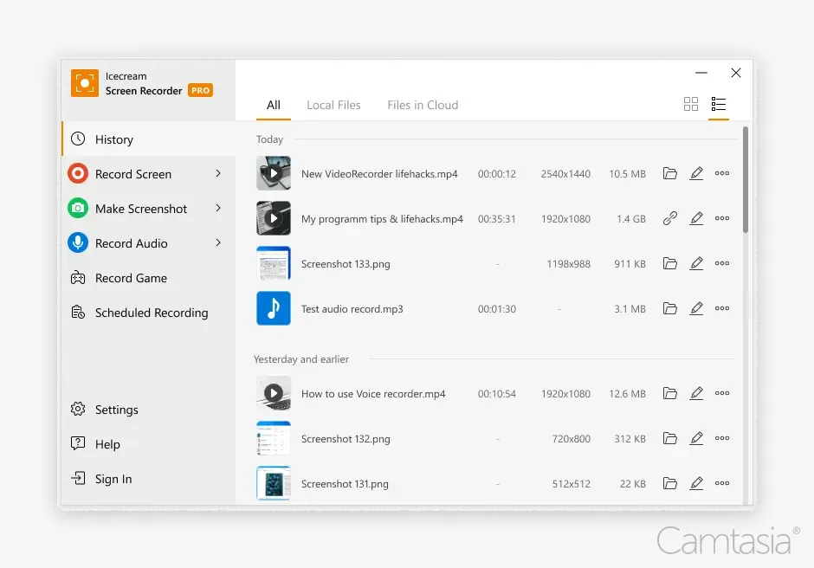Switch to the Local Files tab

[x=333, y=105]
